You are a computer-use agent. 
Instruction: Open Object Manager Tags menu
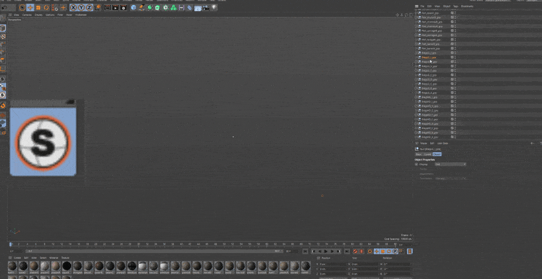coord(456,6)
